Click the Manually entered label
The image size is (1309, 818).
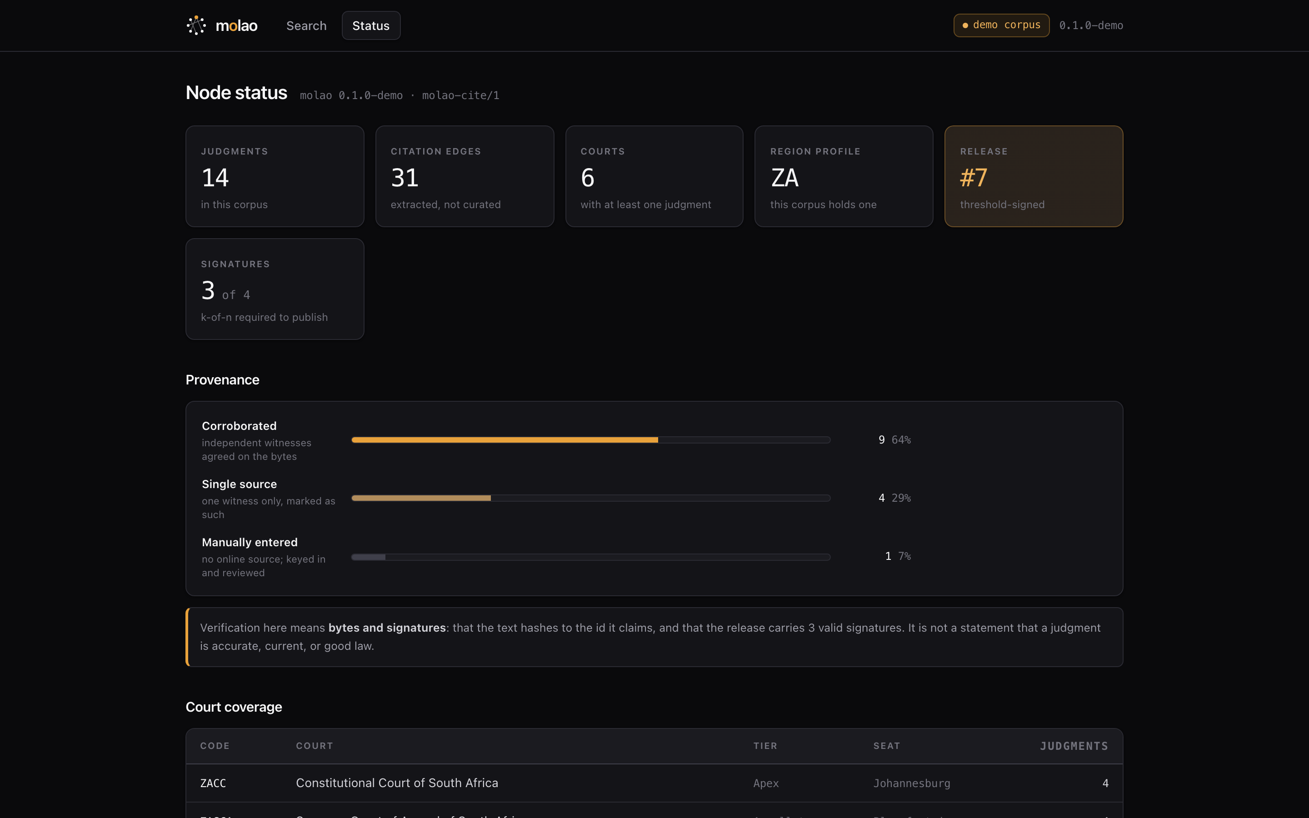click(x=250, y=542)
